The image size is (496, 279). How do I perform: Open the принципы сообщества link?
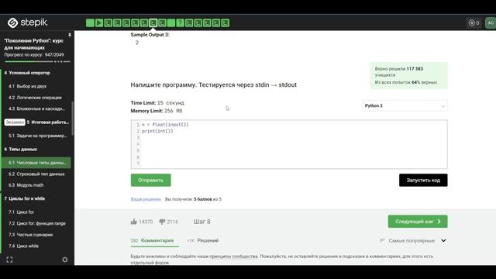(234, 257)
